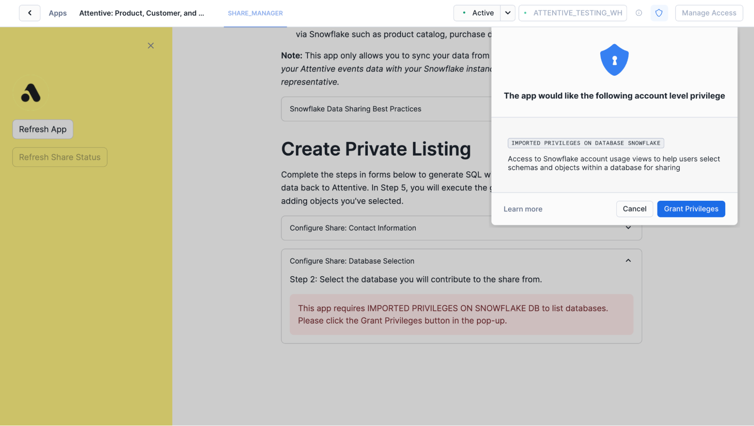The height and width of the screenshot is (426, 754).
Task: Click the 'Access to Snowflake account usage views' description
Action: (x=614, y=163)
